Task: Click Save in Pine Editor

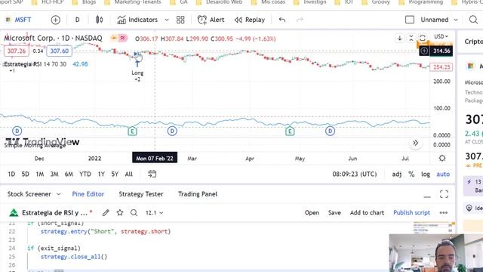Action: point(334,213)
